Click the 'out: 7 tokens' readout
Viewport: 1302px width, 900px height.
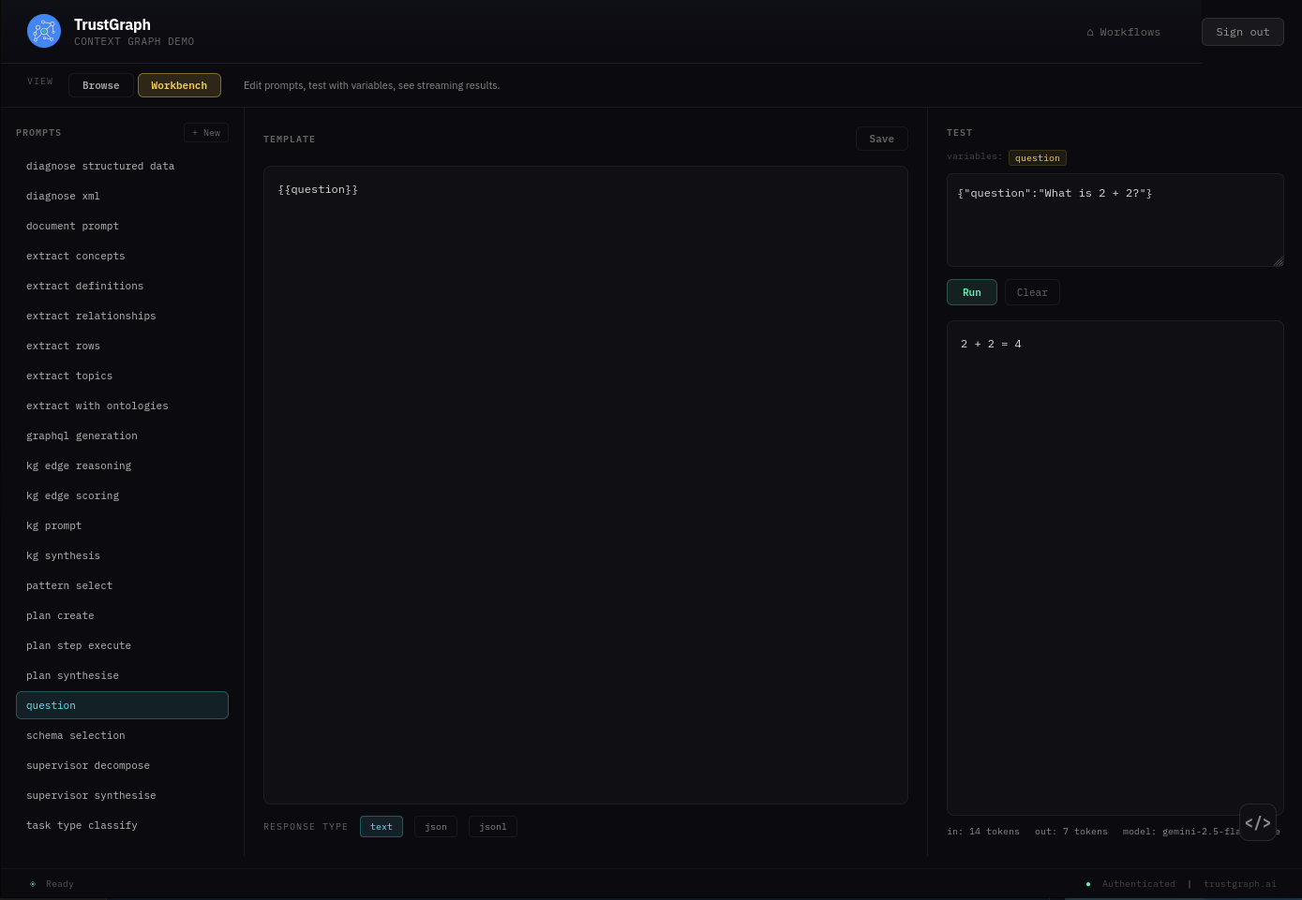click(1071, 832)
